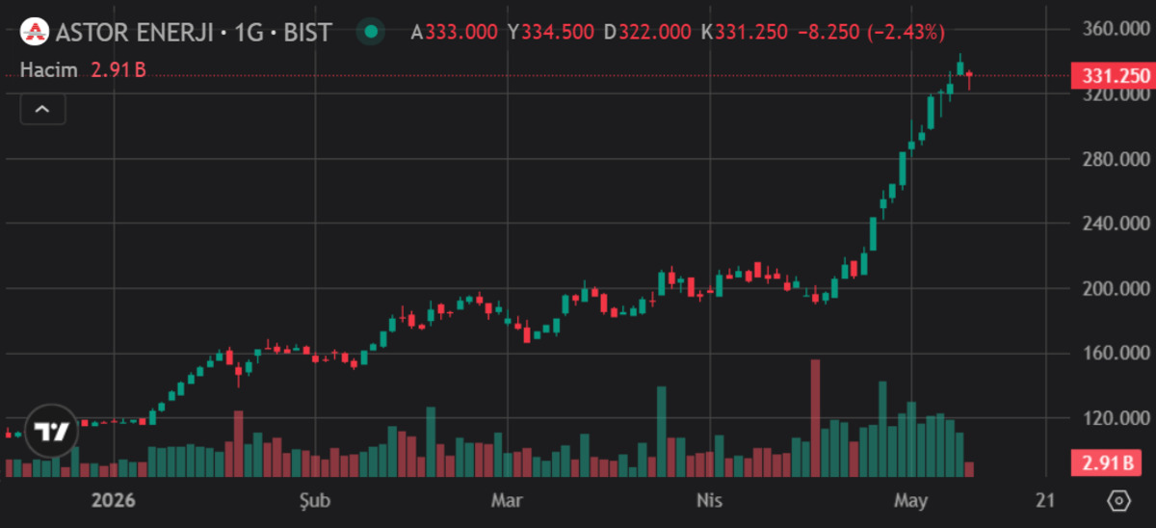This screenshot has height=528, width=1156.
Task: Click the TradingView logo badge
Action: [51, 432]
